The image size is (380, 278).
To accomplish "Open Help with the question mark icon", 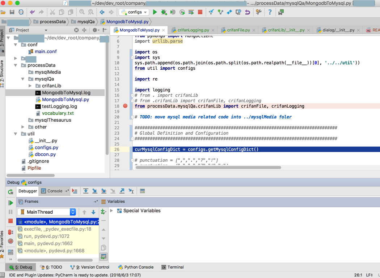I will click(x=270, y=12).
